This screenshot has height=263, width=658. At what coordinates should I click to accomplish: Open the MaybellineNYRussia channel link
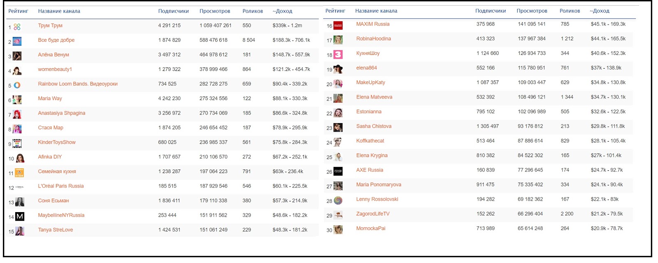click(61, 215)
